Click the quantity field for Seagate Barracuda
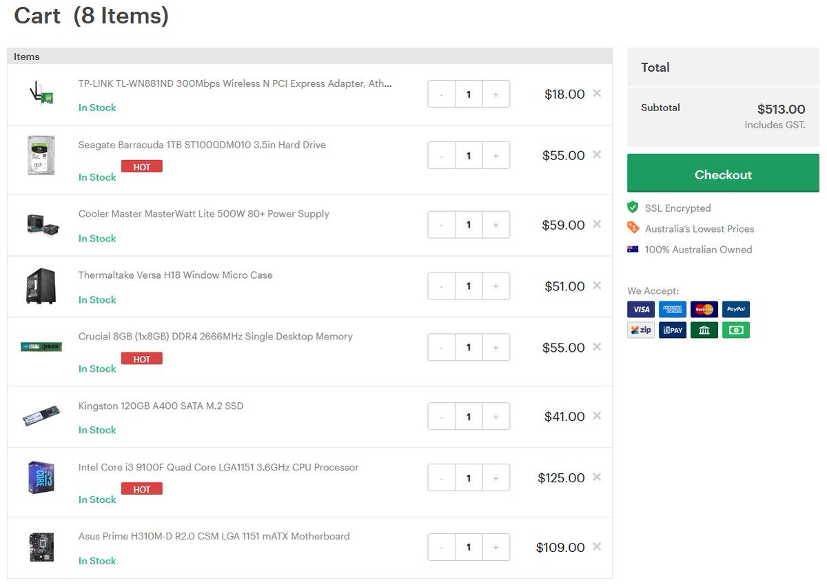The height and width of the screenshot is (585, 827). tap(469, 156)
